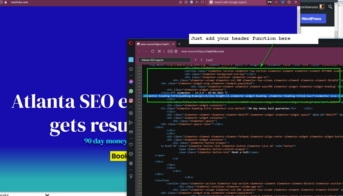Click the yellow Book button on radclicks page
The height and width of the screenshot is (196, 343).
tap(118, 156)
